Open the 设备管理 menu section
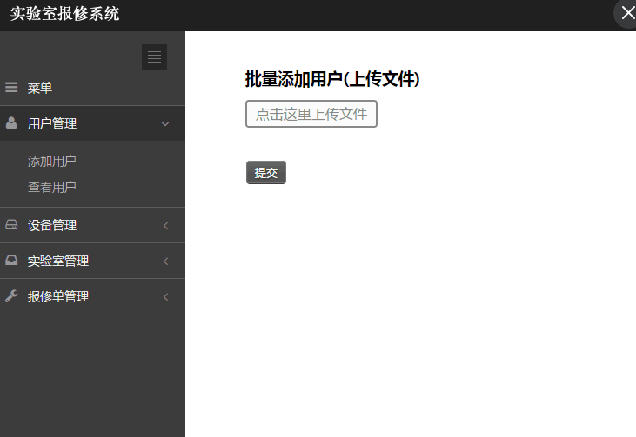 click(x=92, y=225)
